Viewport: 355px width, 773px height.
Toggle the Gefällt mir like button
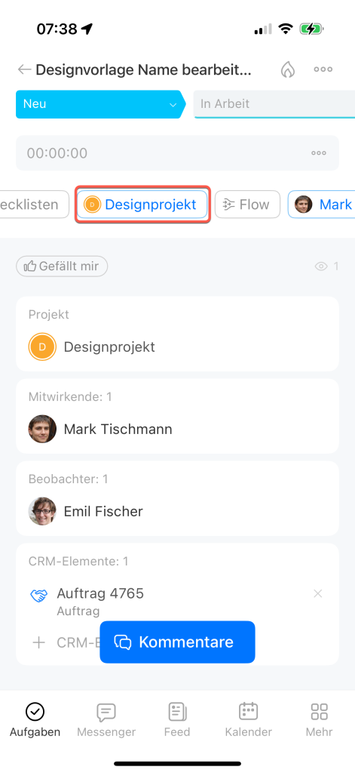tap(62, 266)
